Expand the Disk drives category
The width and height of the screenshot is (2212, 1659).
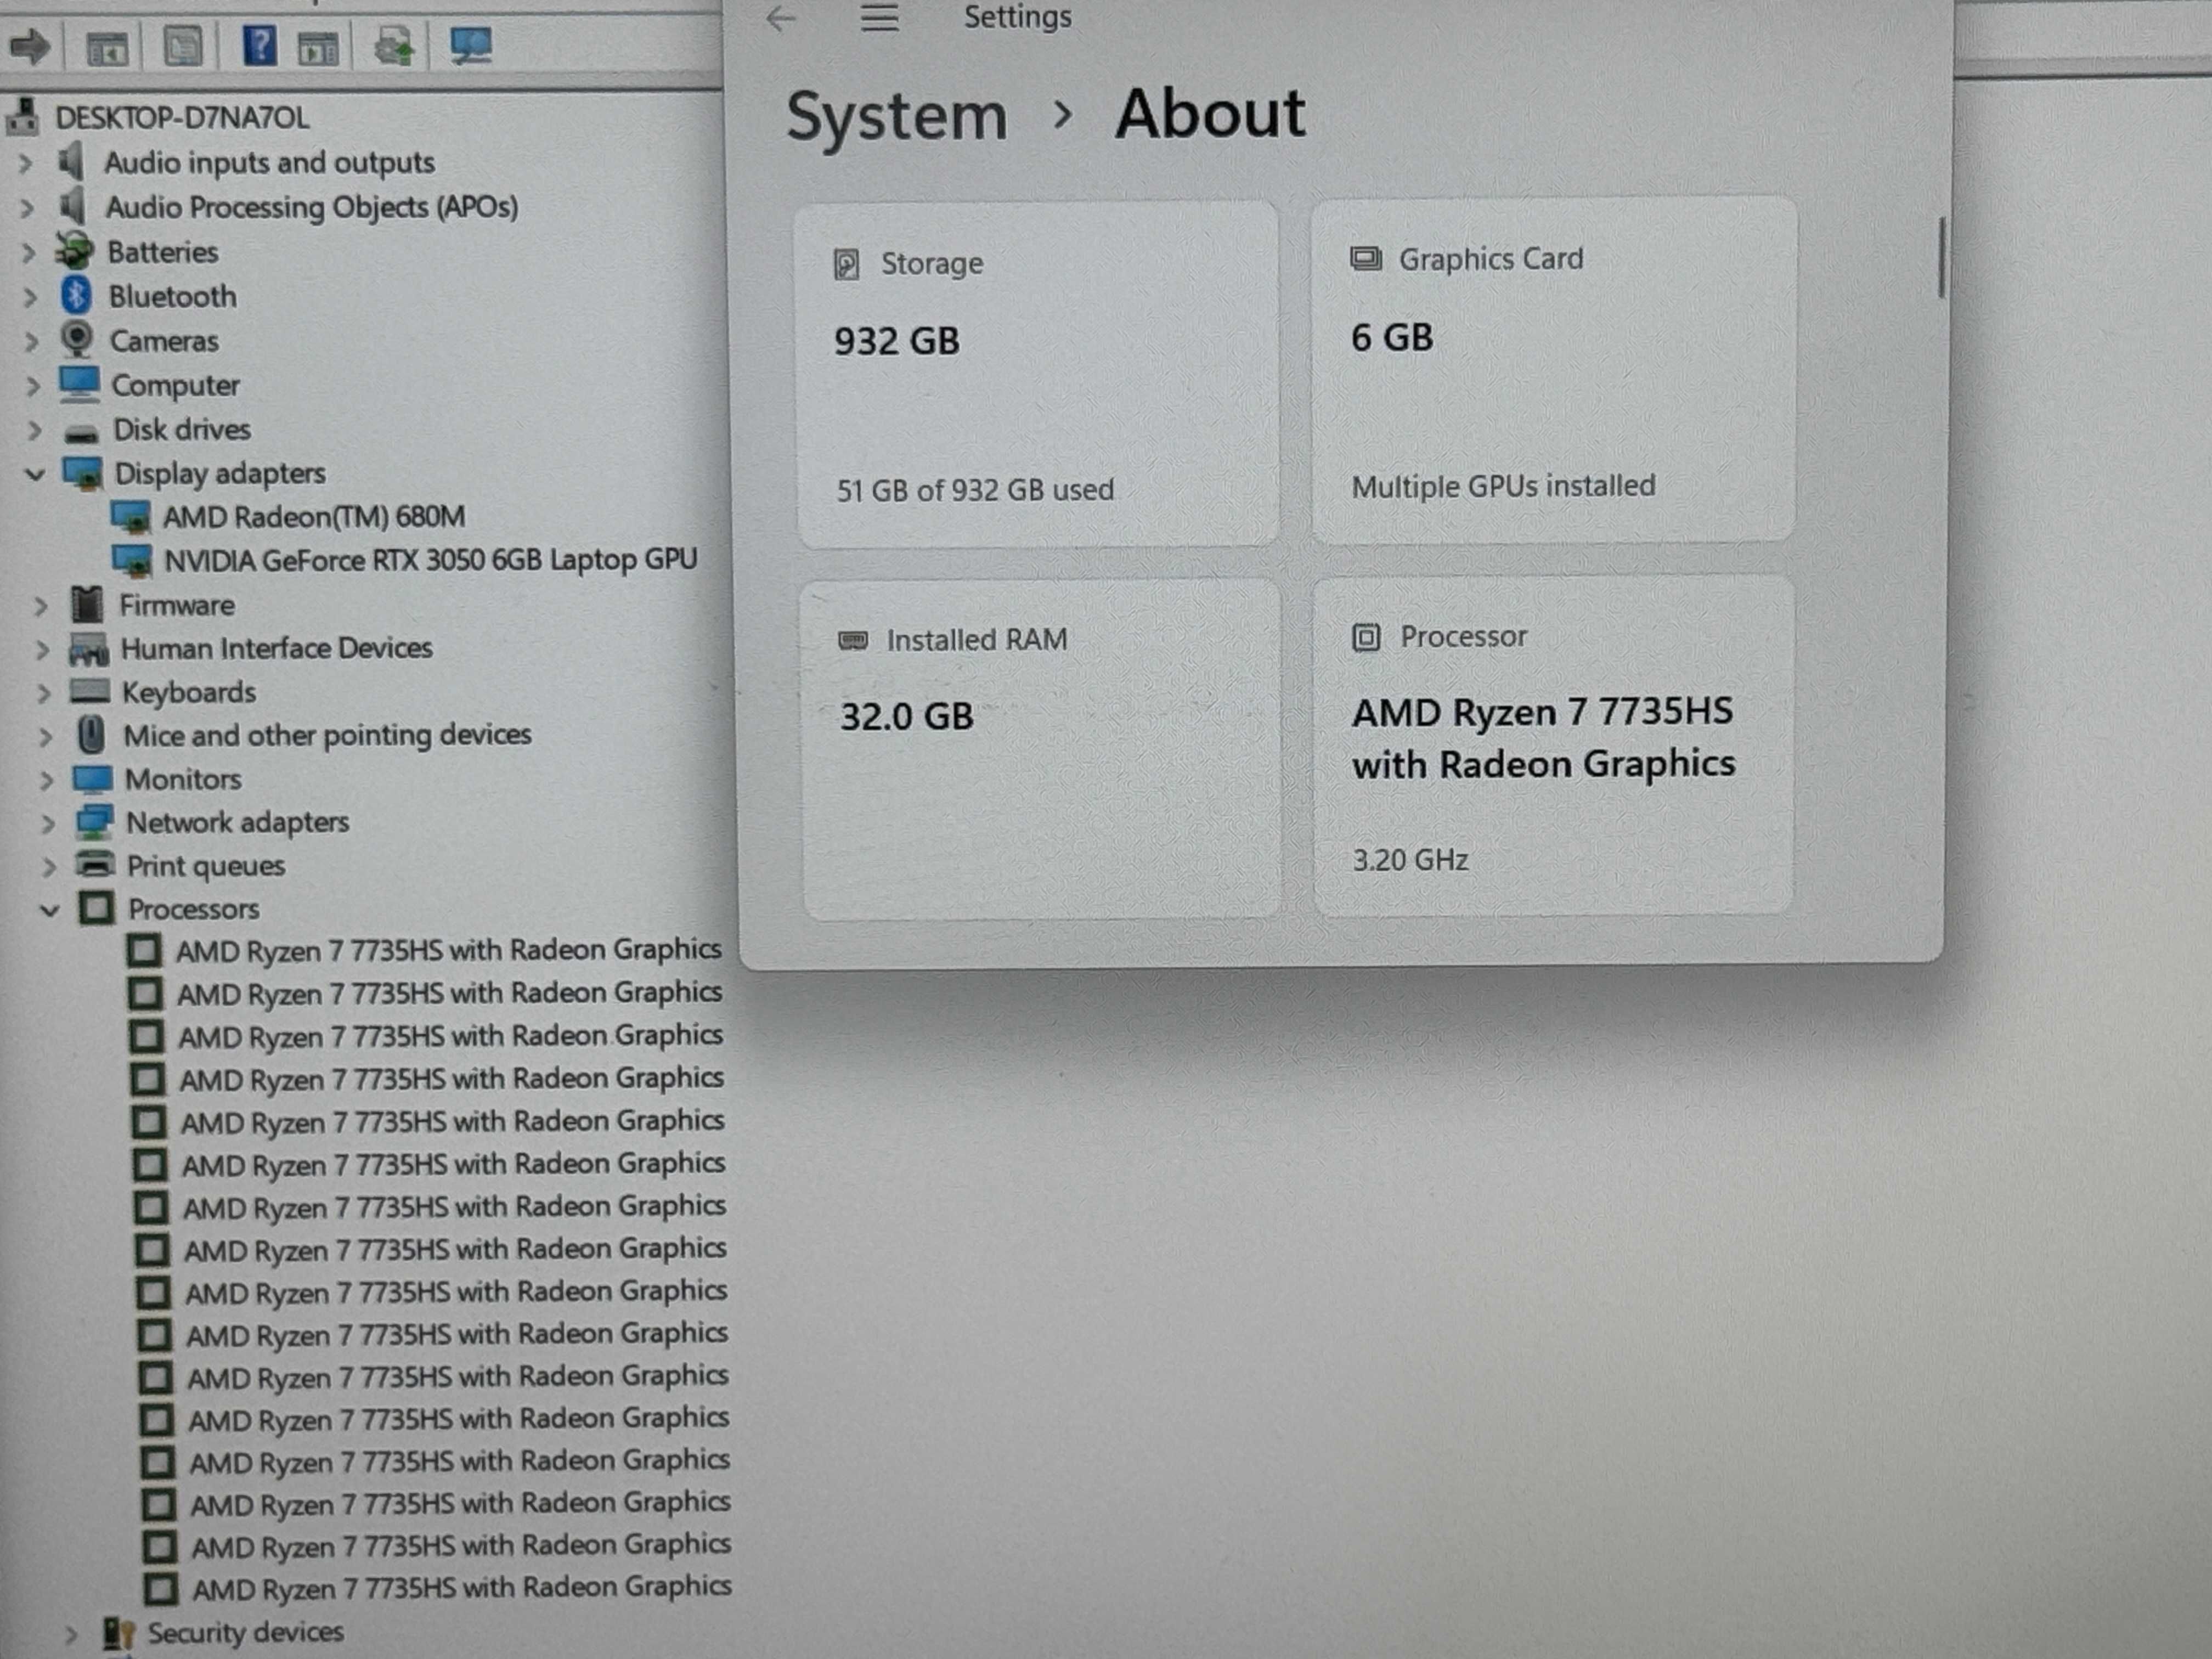pyautogui.click(x=35, y=431)
